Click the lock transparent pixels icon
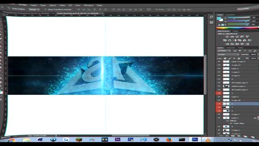This screenshot has width=259, height=146. 225,58
